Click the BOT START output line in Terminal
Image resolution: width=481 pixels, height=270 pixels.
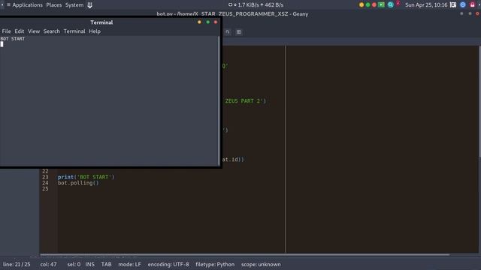click(x=13, y=39)
